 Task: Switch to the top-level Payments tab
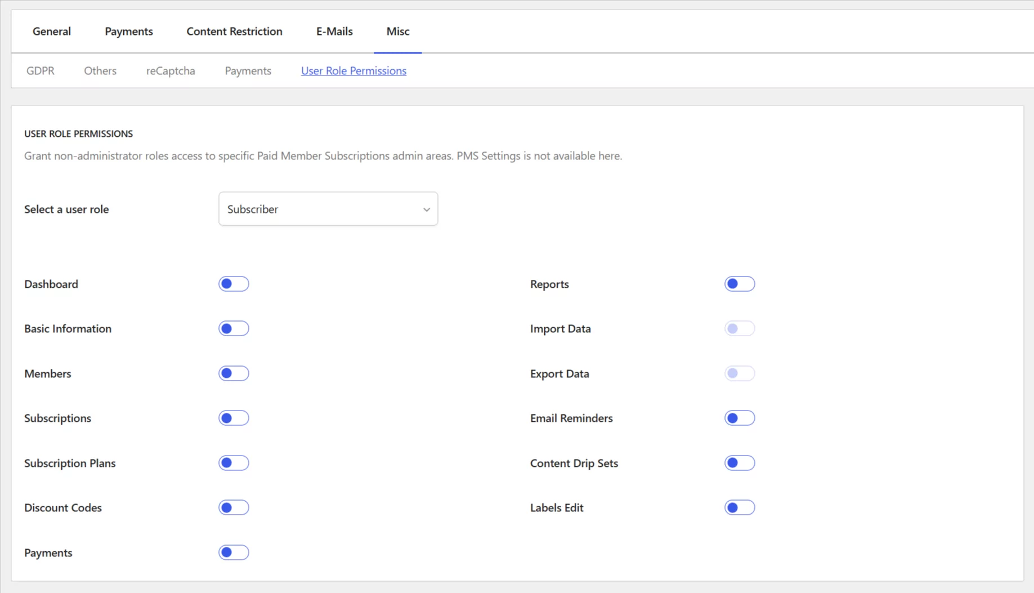point(129,31)
